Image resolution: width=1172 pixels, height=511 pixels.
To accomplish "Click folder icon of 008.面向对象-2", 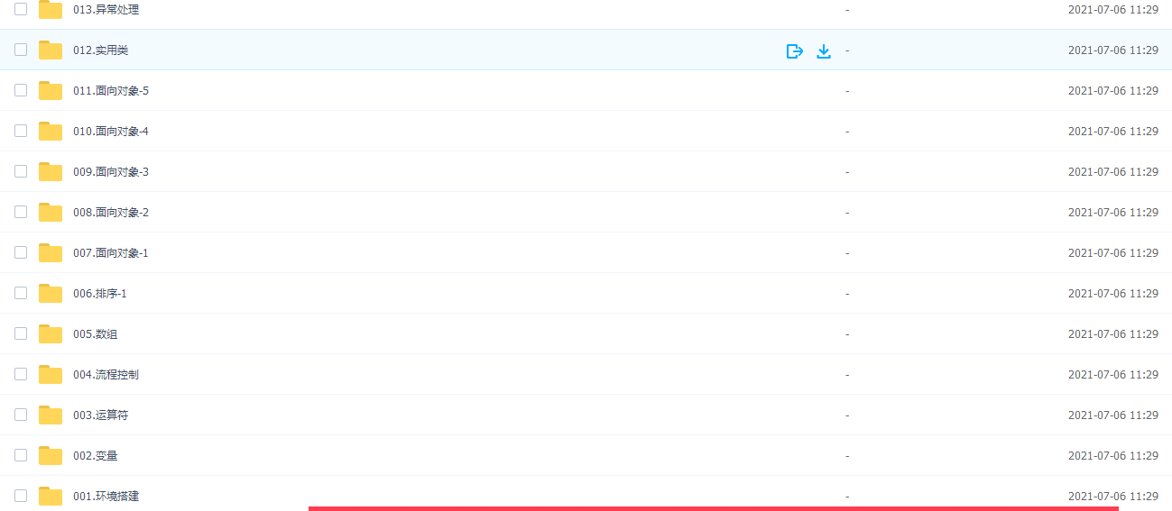I will point(51,213).
